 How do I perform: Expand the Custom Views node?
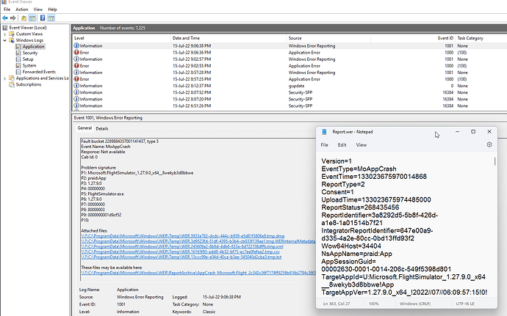coord(4,34)
